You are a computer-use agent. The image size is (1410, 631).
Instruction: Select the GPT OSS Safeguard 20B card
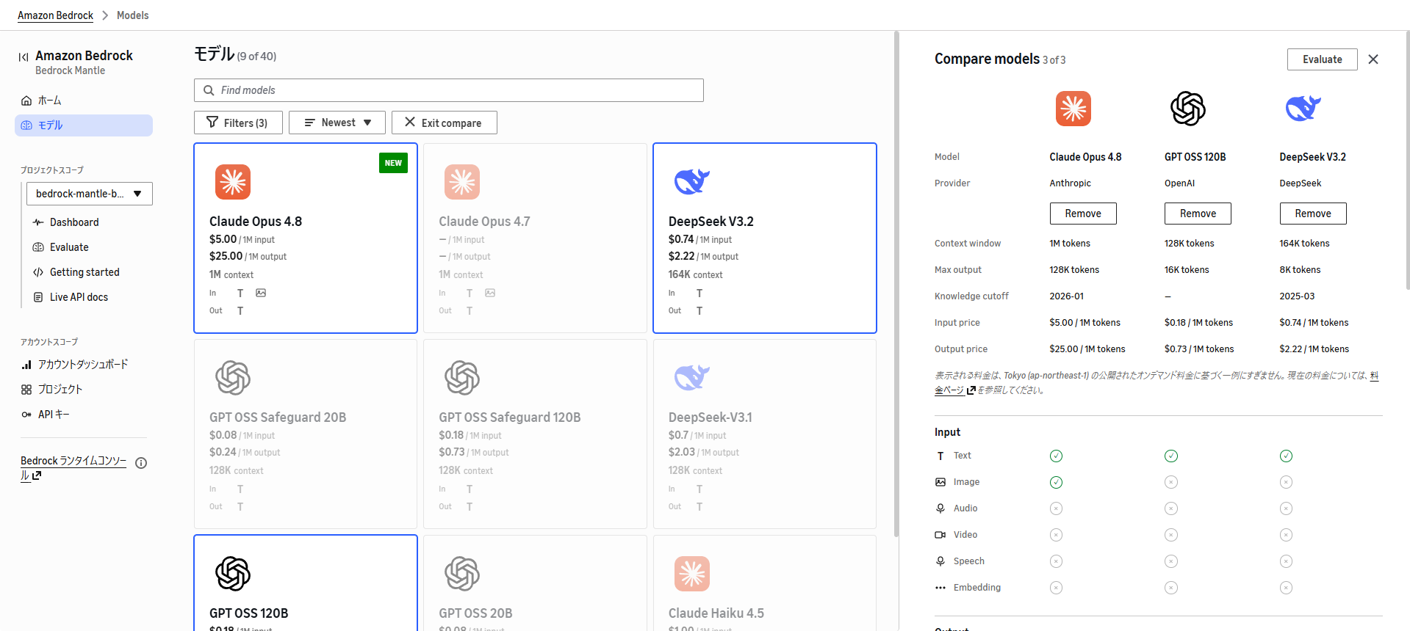tap(306, 434)
